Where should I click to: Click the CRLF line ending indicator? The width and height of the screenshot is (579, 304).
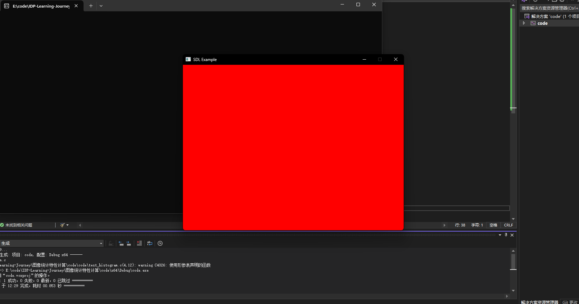(x=509, y=225)
